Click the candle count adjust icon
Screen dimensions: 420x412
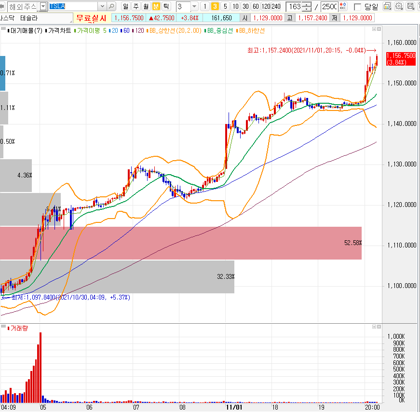coord(343,6)
